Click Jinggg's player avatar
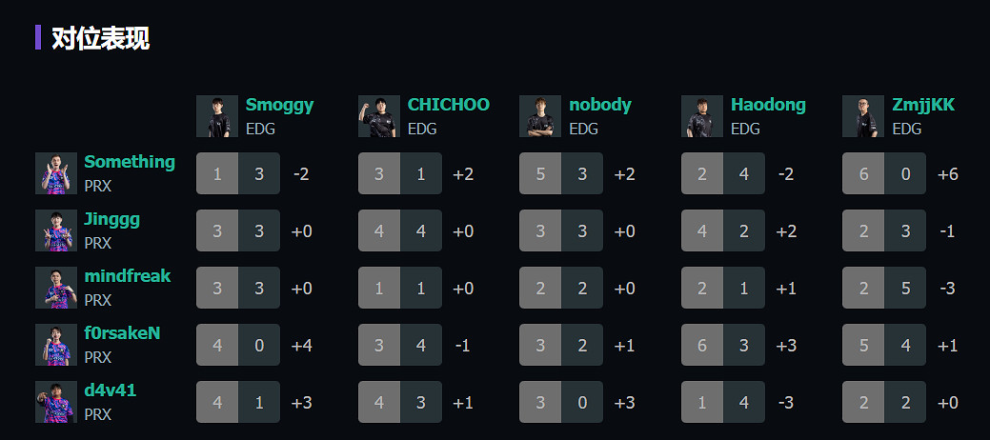The width and height of the screenshot is (990, 440). point(56,230)
